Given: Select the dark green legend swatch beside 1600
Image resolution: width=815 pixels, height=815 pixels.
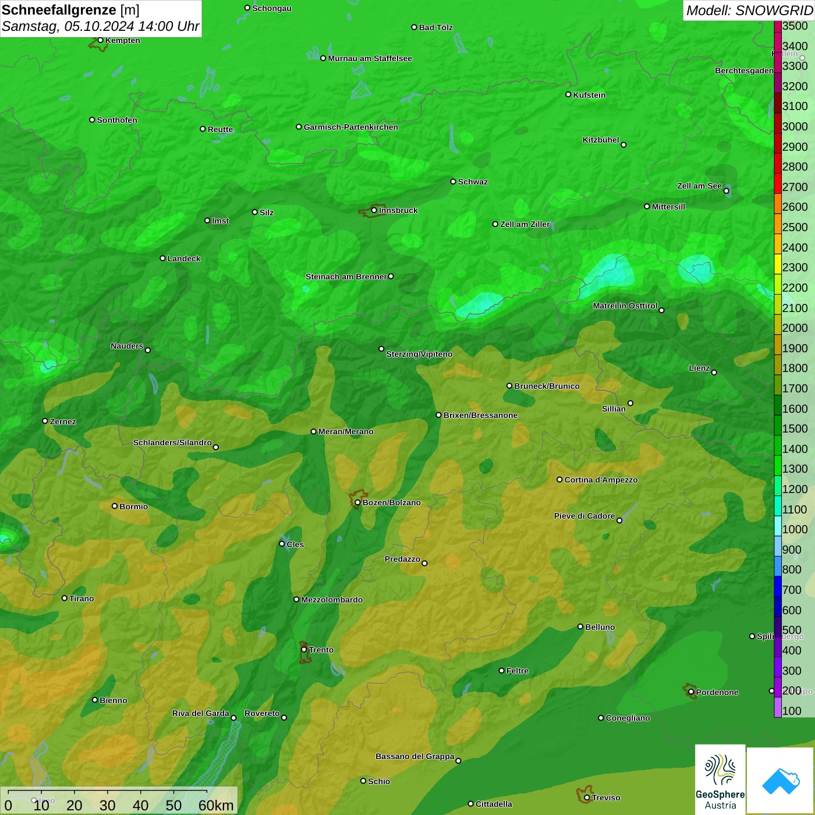Looking at the screenshot, I should click(x=777, y=405).
